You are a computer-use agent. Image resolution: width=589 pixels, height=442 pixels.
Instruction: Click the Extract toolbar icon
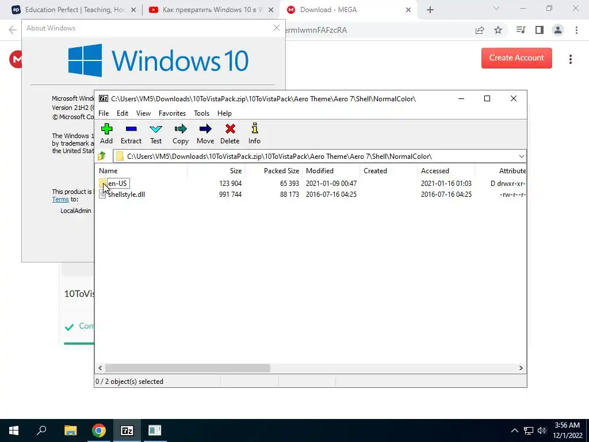point(131,134)
